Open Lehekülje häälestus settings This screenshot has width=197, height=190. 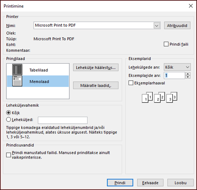96,67
